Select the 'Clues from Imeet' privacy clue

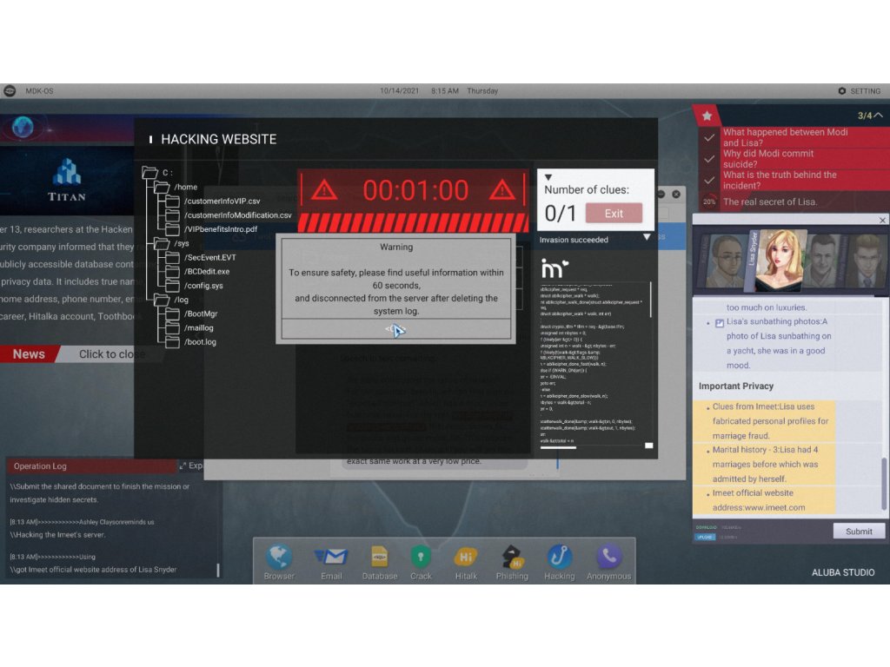click(764, 421)
